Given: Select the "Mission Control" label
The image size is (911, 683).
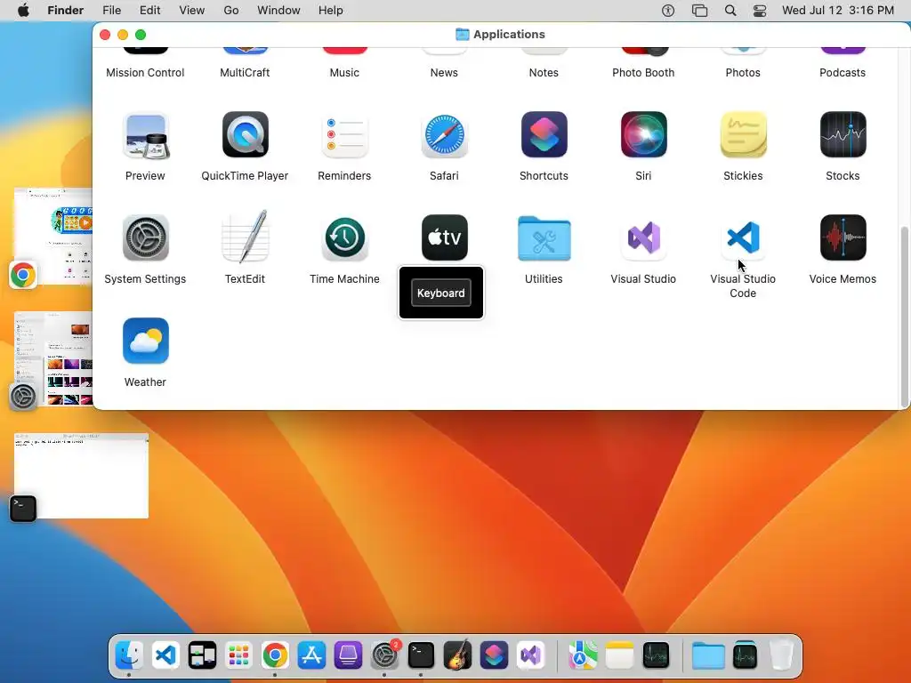Looking at the screenshot, I should click(145, 73).
